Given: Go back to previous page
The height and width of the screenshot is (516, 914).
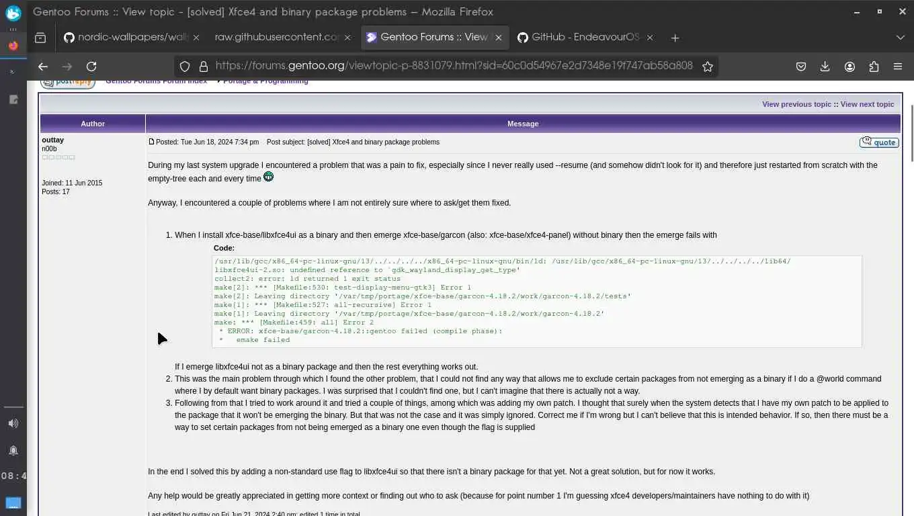Looking at the screenshot, I should [43, 66].
